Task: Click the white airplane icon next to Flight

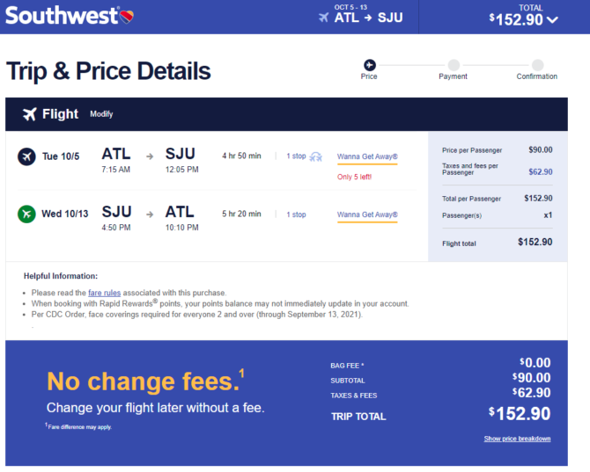Action: pos(30,113)
